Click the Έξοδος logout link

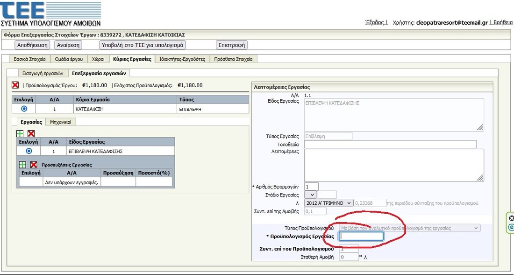[375, 22]
